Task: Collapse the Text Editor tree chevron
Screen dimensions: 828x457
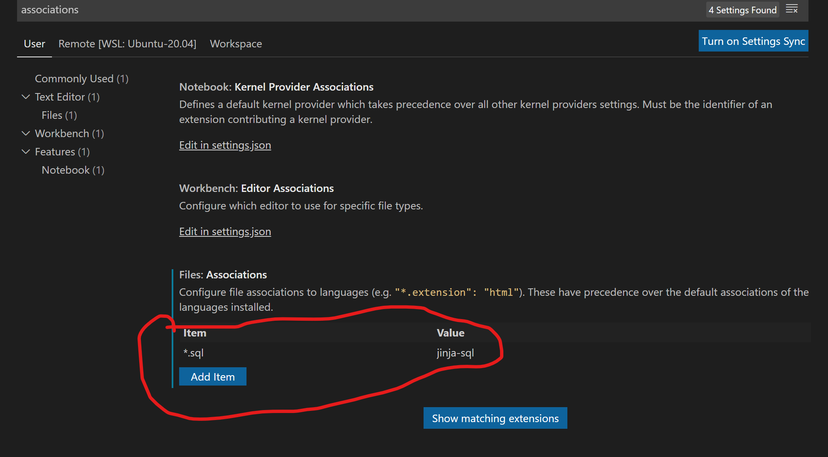Action: 26,97
